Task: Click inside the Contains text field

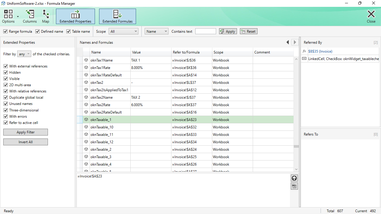Action: pos(206,31)
